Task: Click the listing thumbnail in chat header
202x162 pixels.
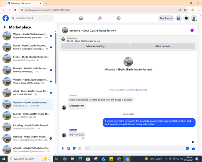Action: [65, 30]
